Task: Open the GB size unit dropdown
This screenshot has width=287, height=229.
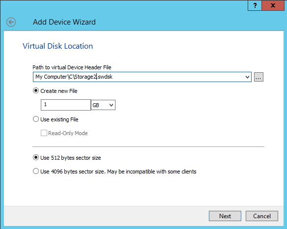Action: click(x=103, y=105)
